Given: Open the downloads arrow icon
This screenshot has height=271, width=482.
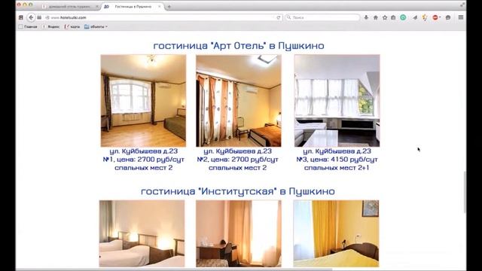Looking at the screenshot, I should (x=366, y=17).
